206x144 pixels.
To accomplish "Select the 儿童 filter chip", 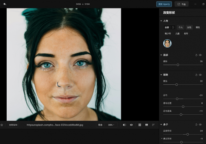I will click(177, 34).
